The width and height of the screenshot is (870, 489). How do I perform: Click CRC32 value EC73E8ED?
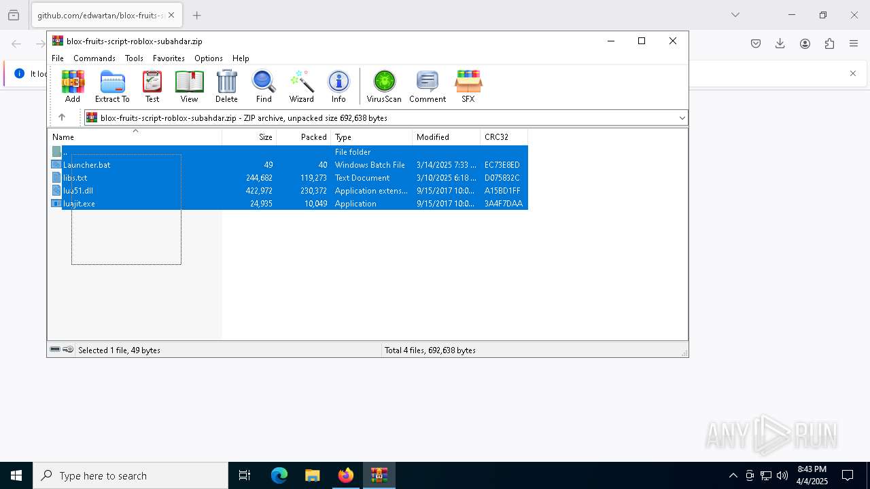coord(502,165)
